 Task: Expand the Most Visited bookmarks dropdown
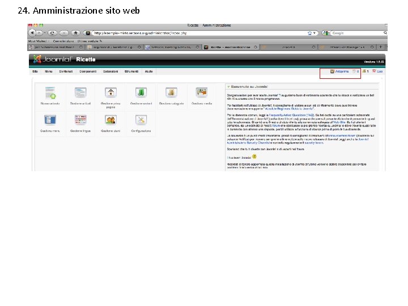point(39,41)
